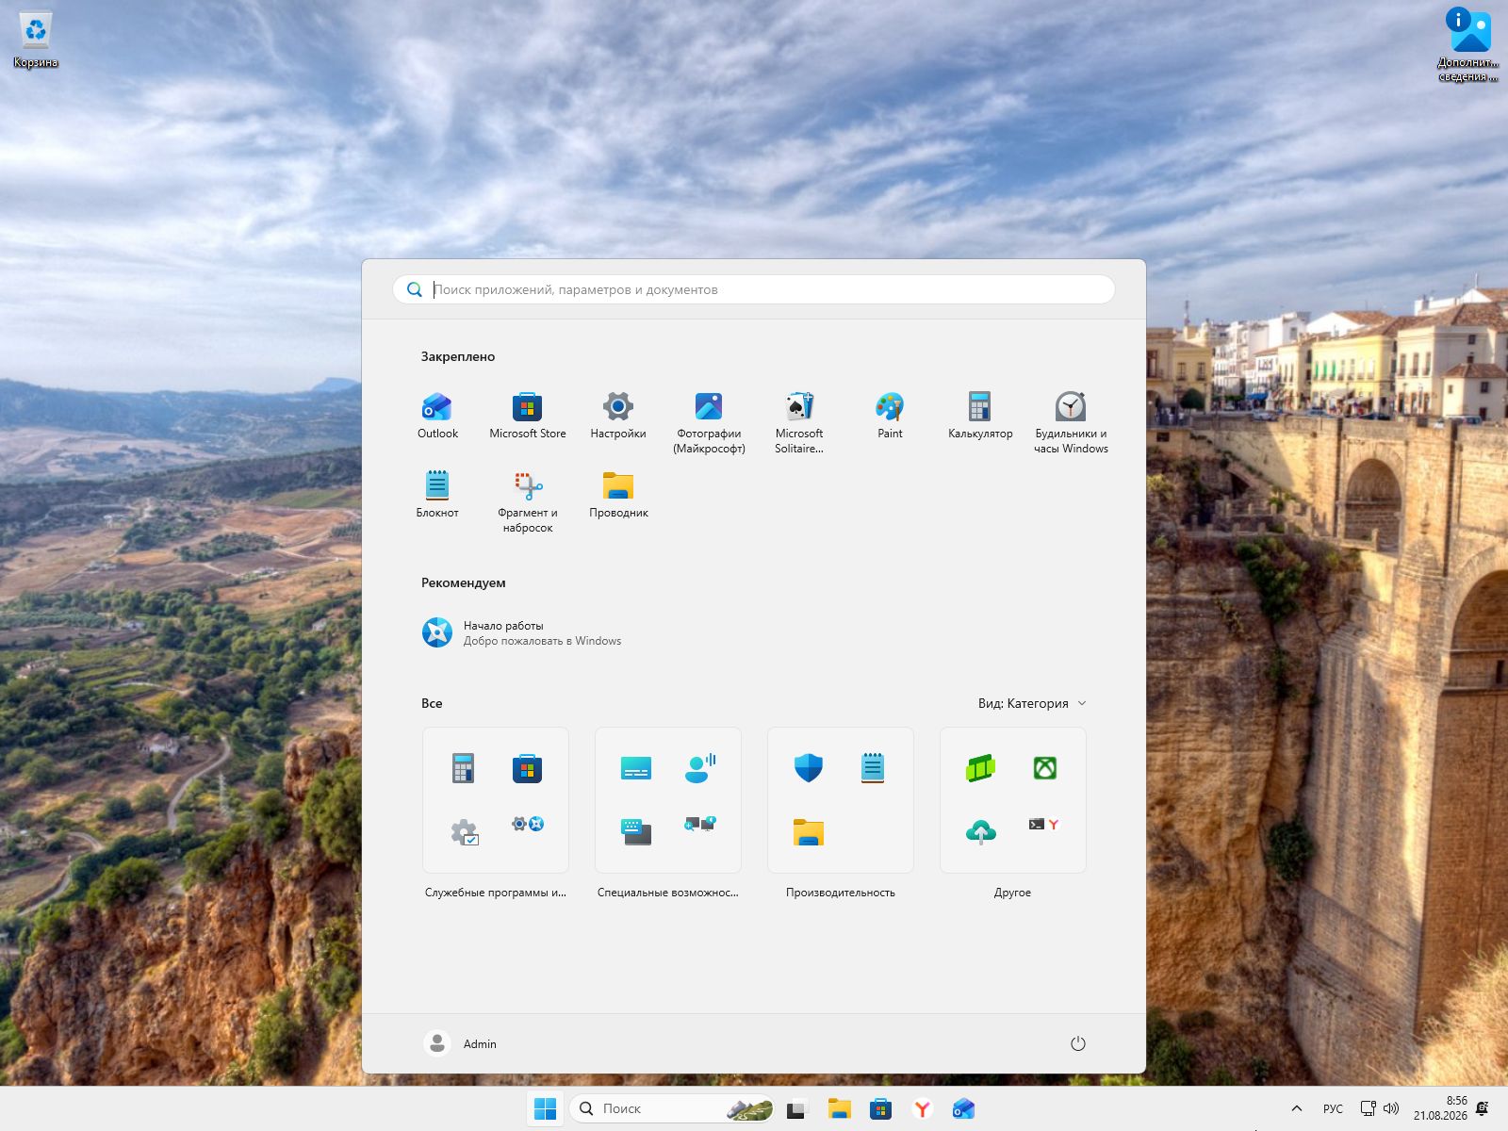
Task: Open green film-strip icon in Другое category
Action: 981,768
